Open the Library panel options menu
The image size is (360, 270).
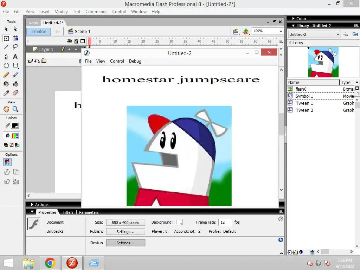click(x=356, y=25)
